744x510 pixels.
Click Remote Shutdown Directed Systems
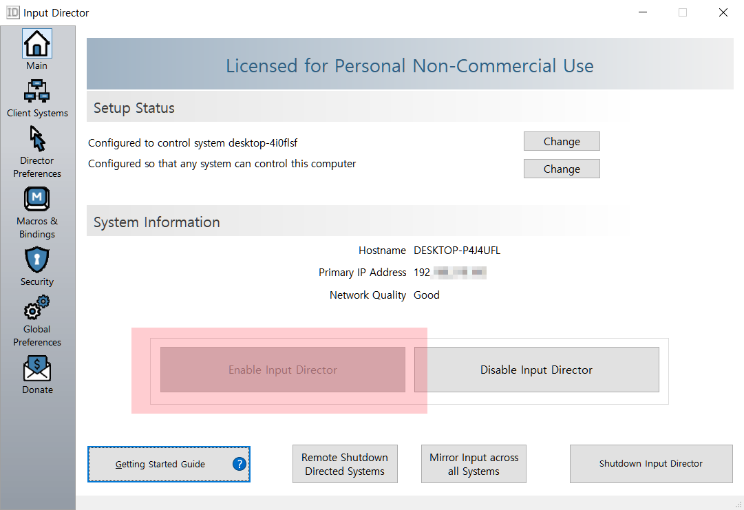tap(345, 464)
